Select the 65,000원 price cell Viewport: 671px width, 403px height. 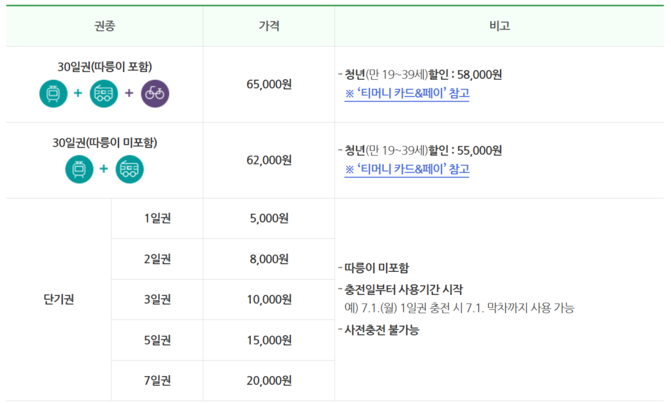269,84
